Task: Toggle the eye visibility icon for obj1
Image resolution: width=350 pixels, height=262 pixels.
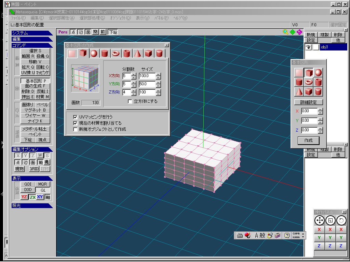Action: [x=308, y=47]
